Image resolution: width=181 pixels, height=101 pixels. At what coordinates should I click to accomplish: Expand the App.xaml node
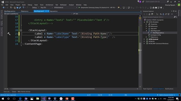tap(146, 29)
